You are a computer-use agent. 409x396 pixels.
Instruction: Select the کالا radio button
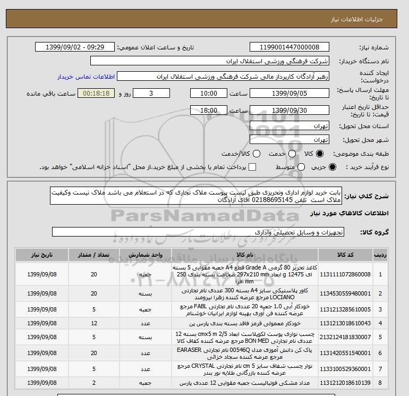[x=320, y=154]
